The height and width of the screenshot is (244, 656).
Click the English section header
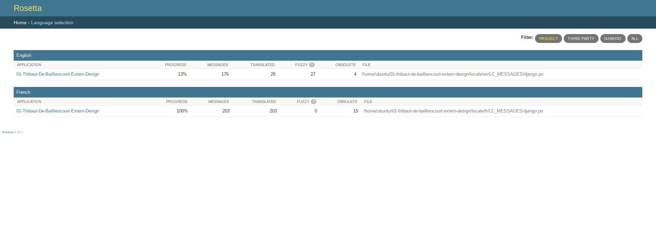(328, 55)
